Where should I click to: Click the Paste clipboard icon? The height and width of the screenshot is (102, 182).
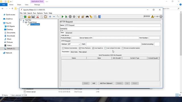click(45, 17)
